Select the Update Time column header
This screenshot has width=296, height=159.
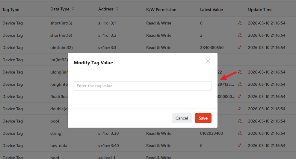(260, 10)
